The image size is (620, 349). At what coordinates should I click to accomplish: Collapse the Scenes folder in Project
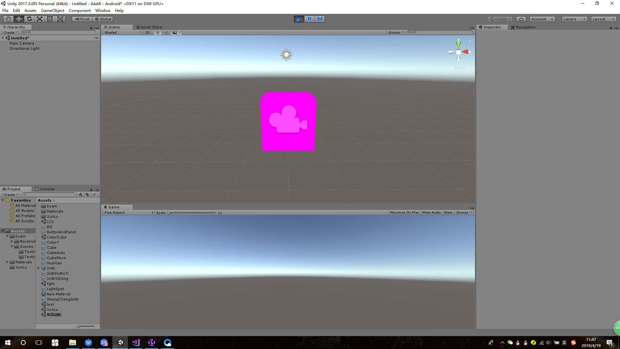click(x=12, y=246)
